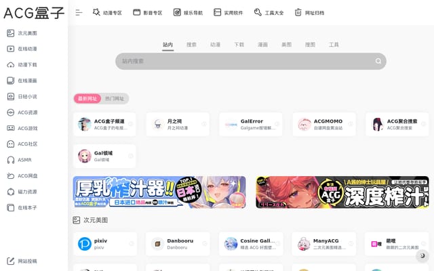Open the Danbooru site card

178,244
